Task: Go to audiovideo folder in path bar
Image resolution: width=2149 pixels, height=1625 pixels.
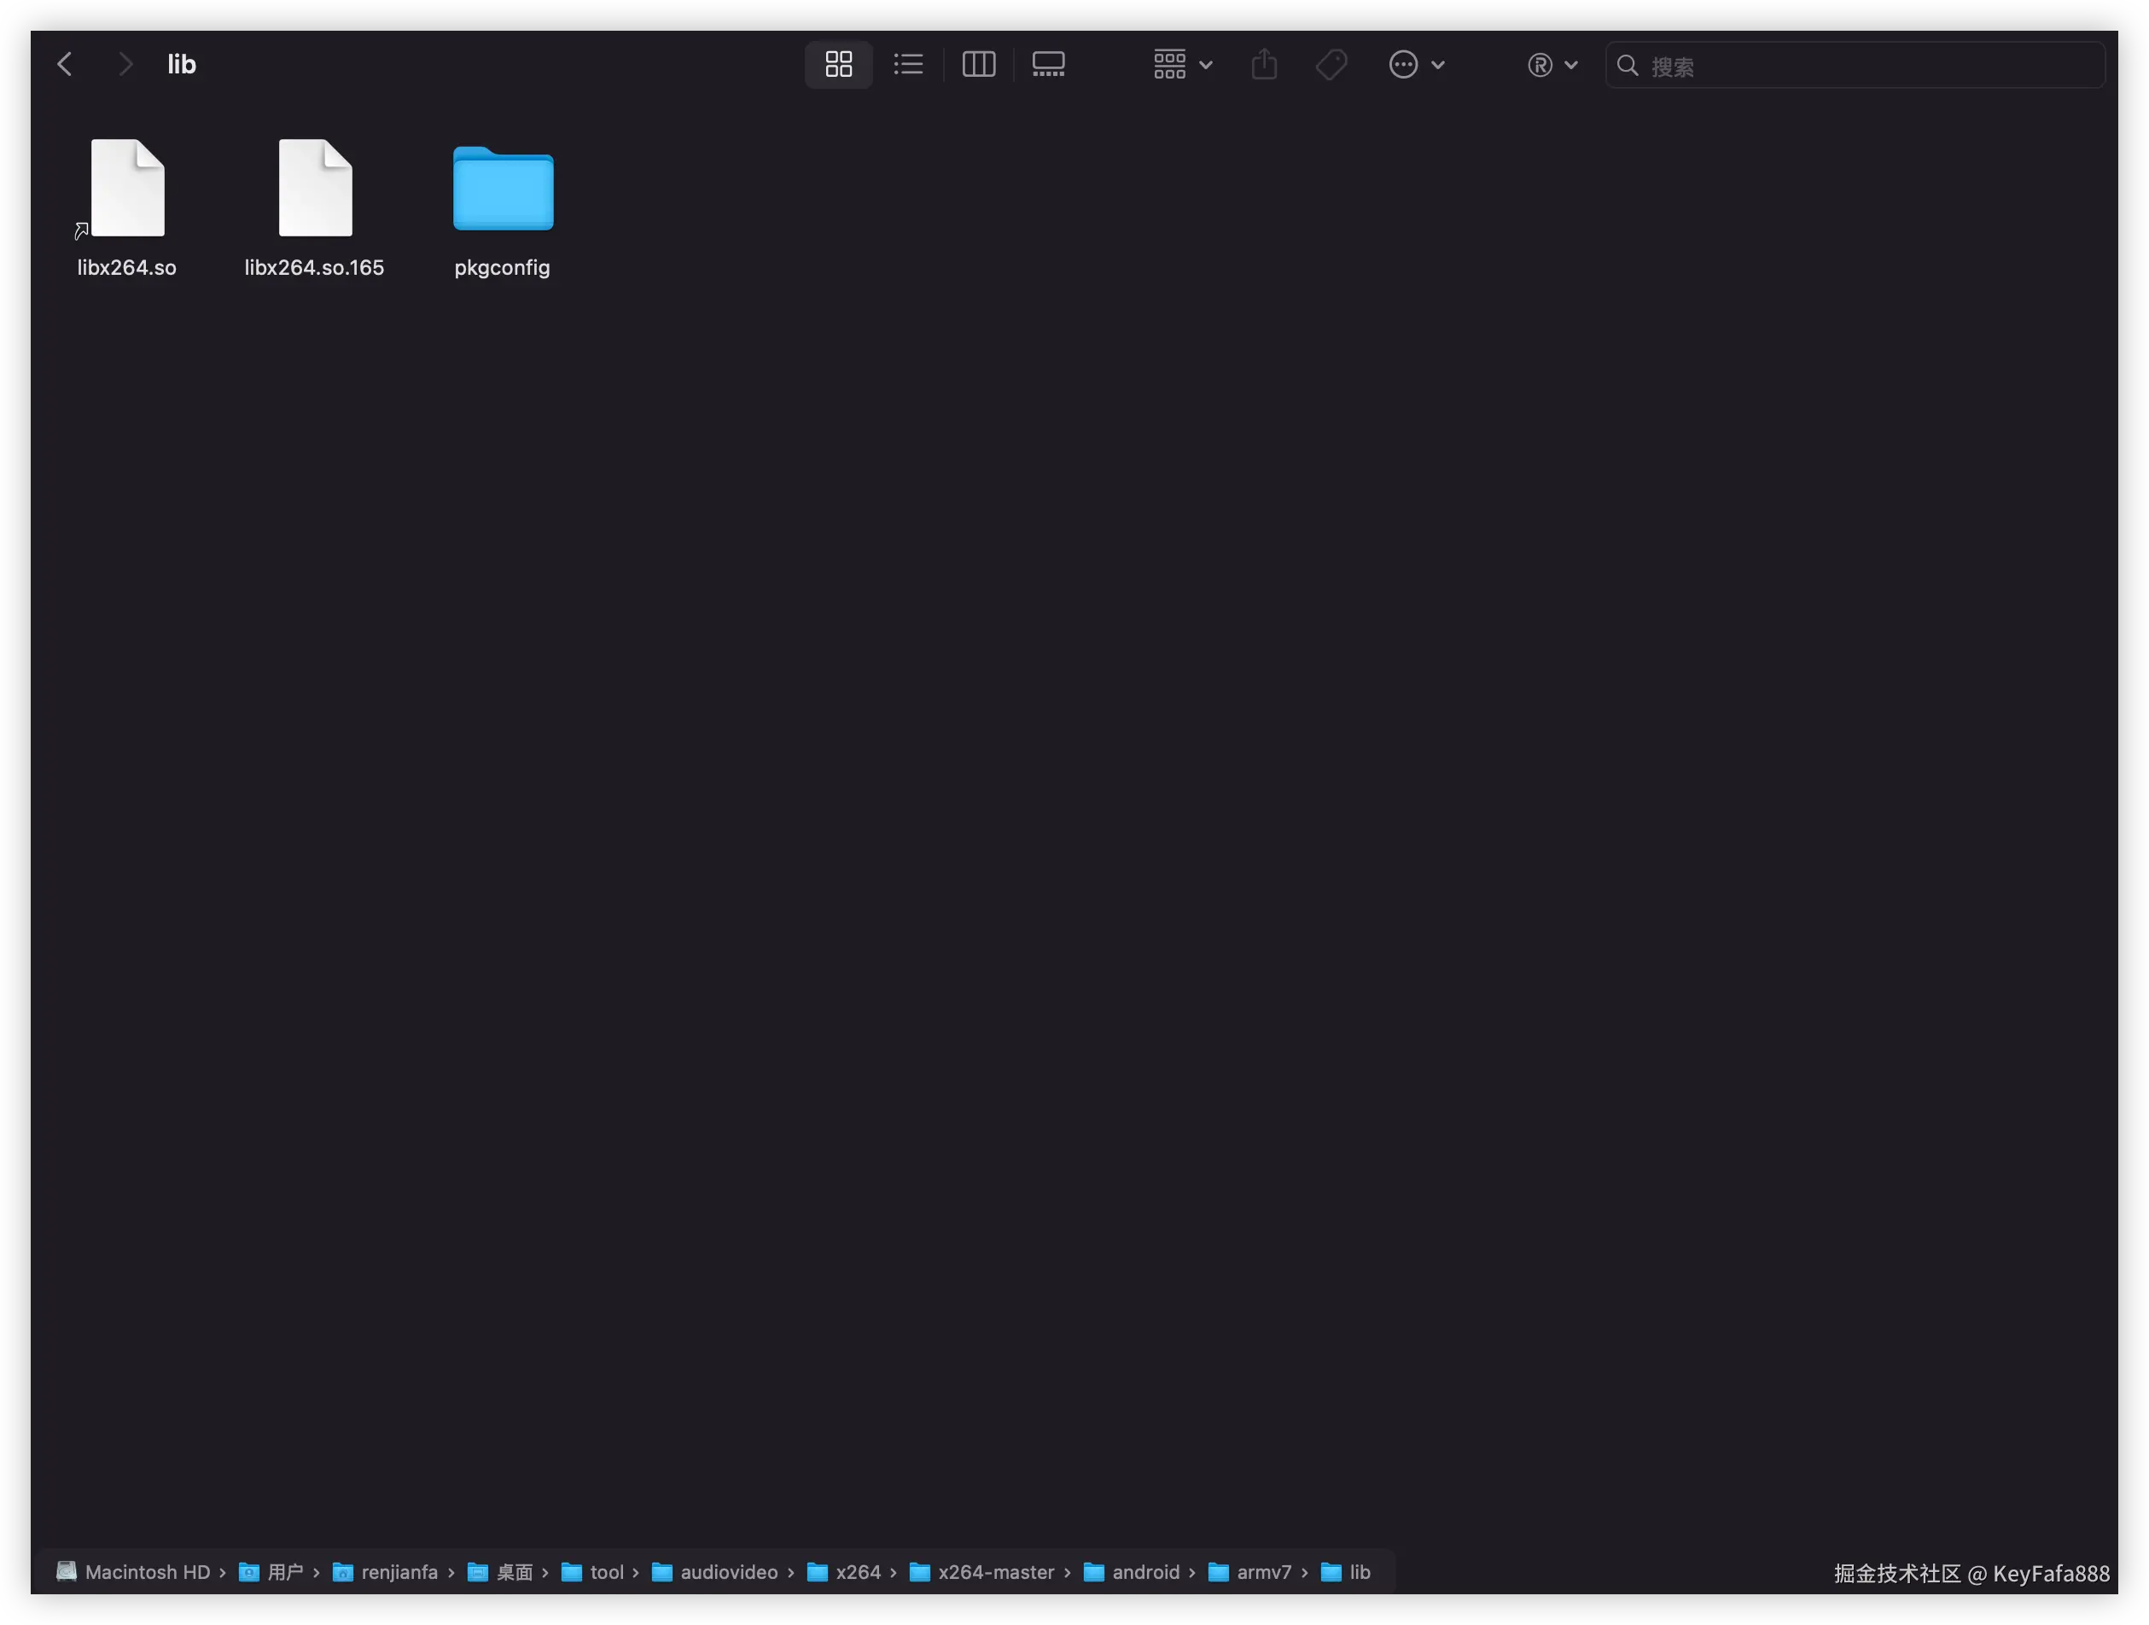Action: (x=728, y=1571)
